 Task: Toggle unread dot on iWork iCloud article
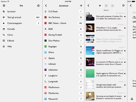[125, 74]
